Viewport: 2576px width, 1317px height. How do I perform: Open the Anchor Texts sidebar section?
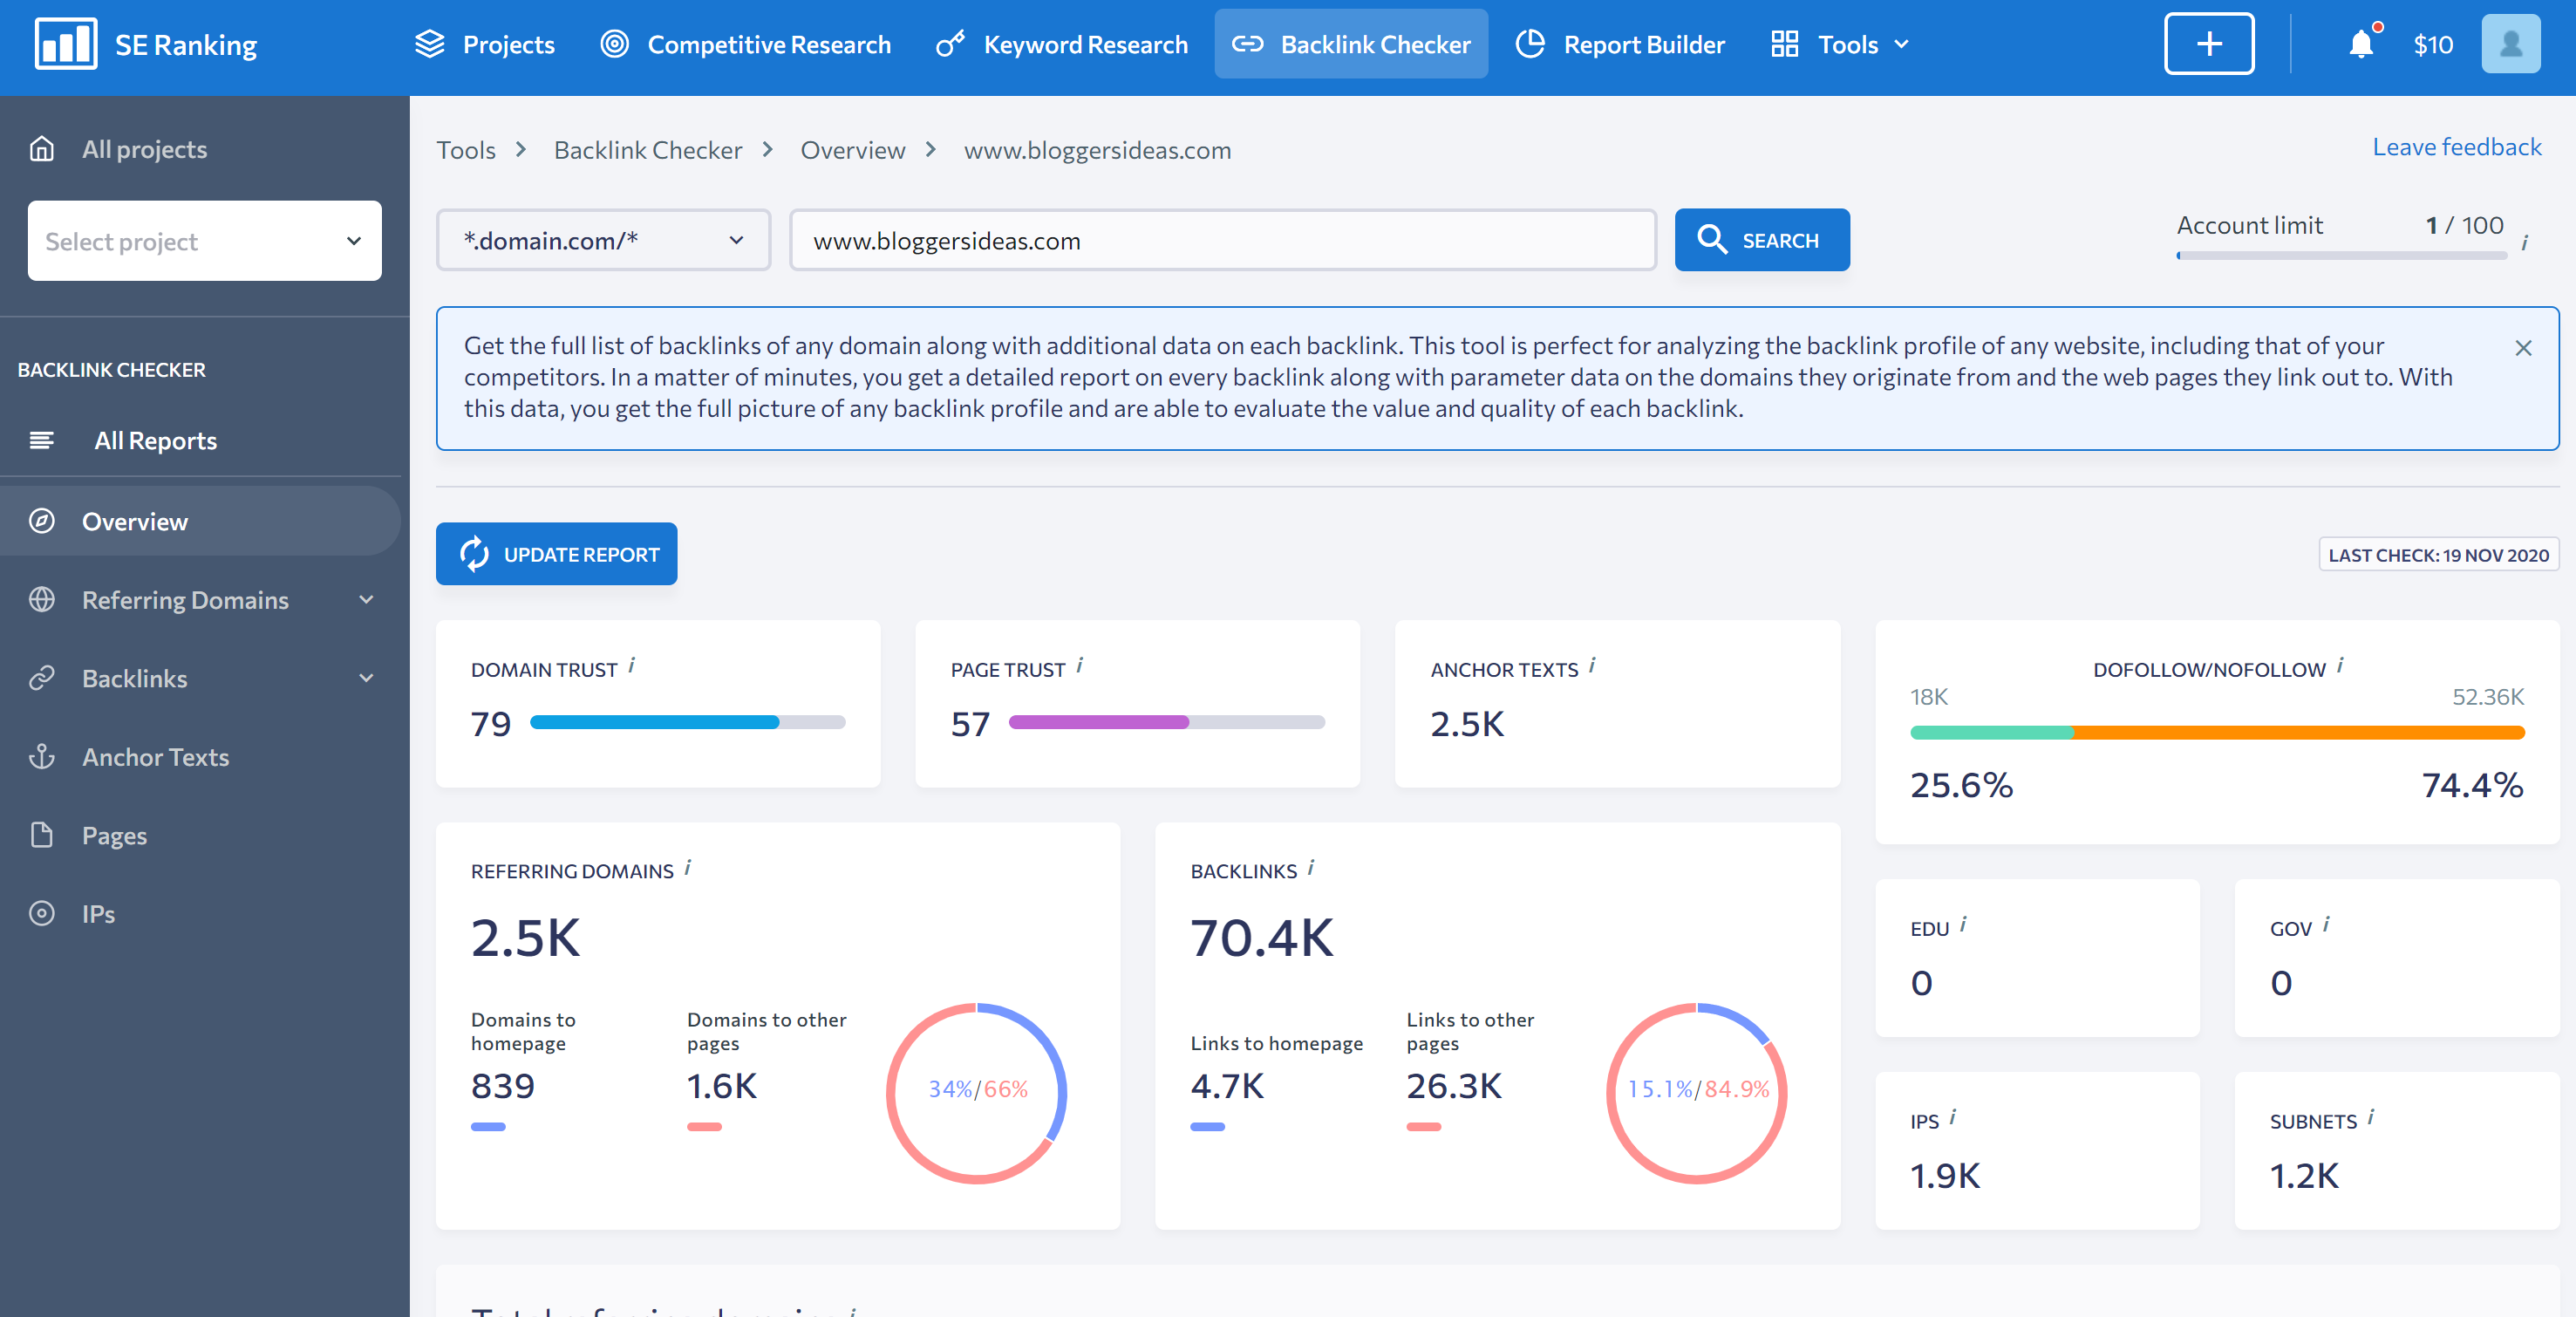coord(155,756)
